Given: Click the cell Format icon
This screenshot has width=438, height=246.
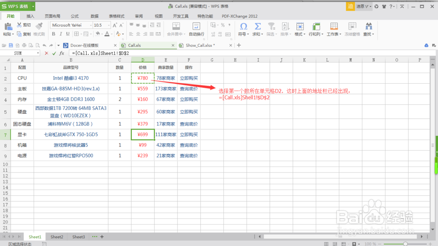Looking at the screenshot, I should [x=300, y=26].
